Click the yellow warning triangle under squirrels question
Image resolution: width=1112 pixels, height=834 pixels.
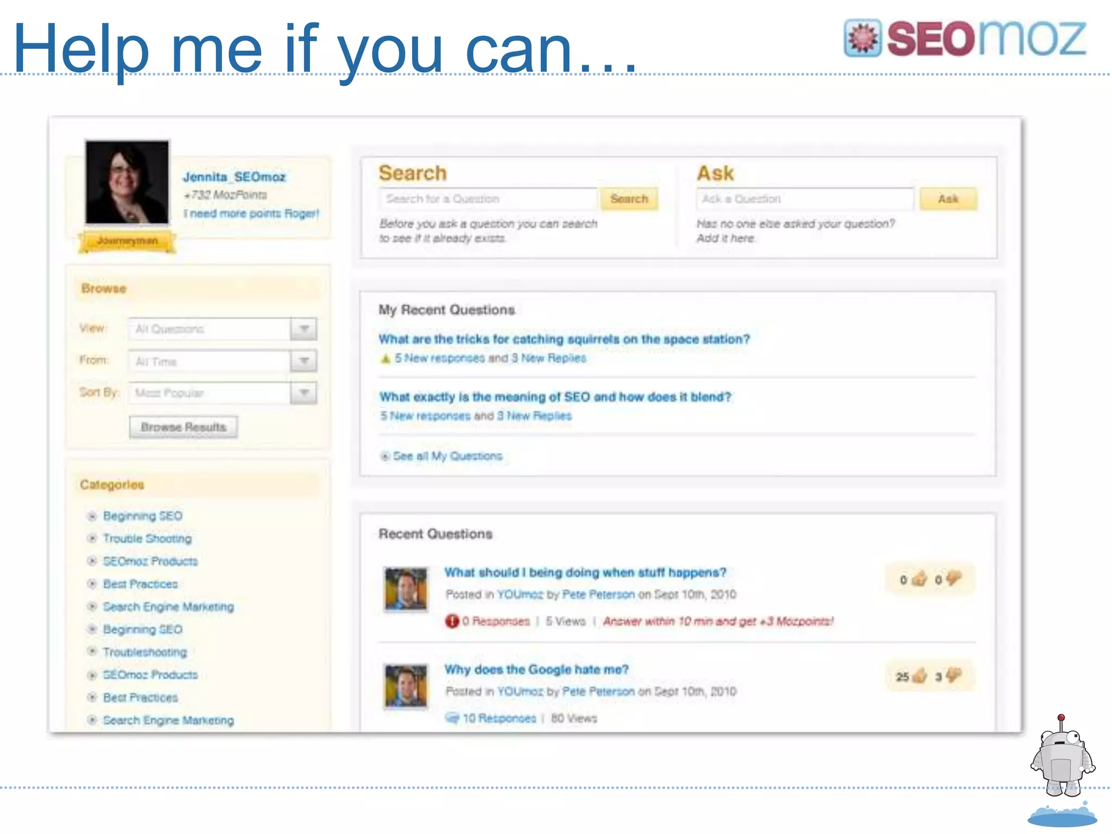[x=386, y=358]
